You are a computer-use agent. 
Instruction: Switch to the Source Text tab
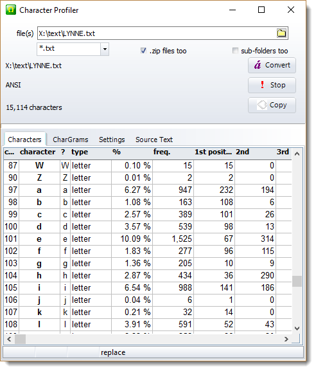(x=154, y=140)
